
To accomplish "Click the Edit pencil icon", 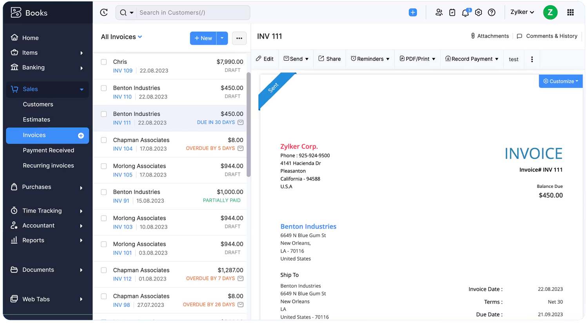I will [259, 59].
